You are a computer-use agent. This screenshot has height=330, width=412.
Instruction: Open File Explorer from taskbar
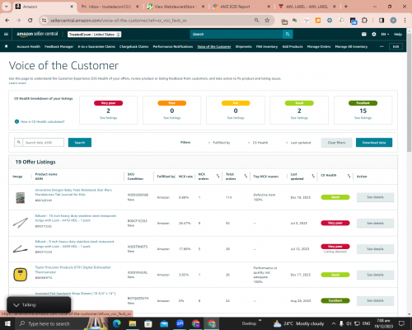tap(133, 323)
